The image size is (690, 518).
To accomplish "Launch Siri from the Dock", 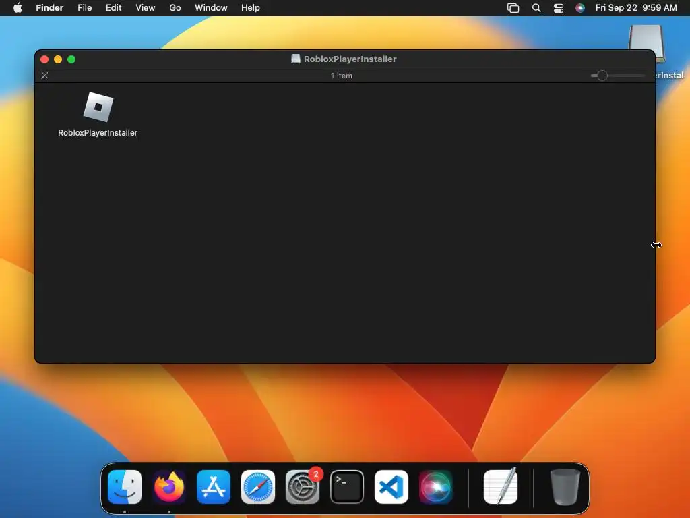I will 436,487.
